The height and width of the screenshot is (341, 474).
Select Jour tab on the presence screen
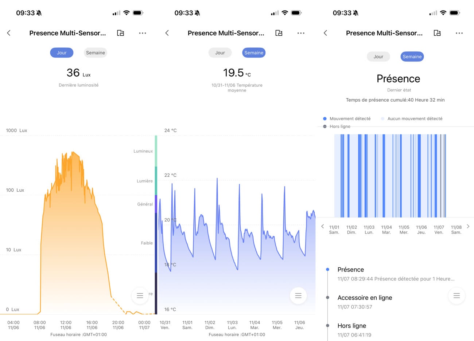click(x=378, y=57)
